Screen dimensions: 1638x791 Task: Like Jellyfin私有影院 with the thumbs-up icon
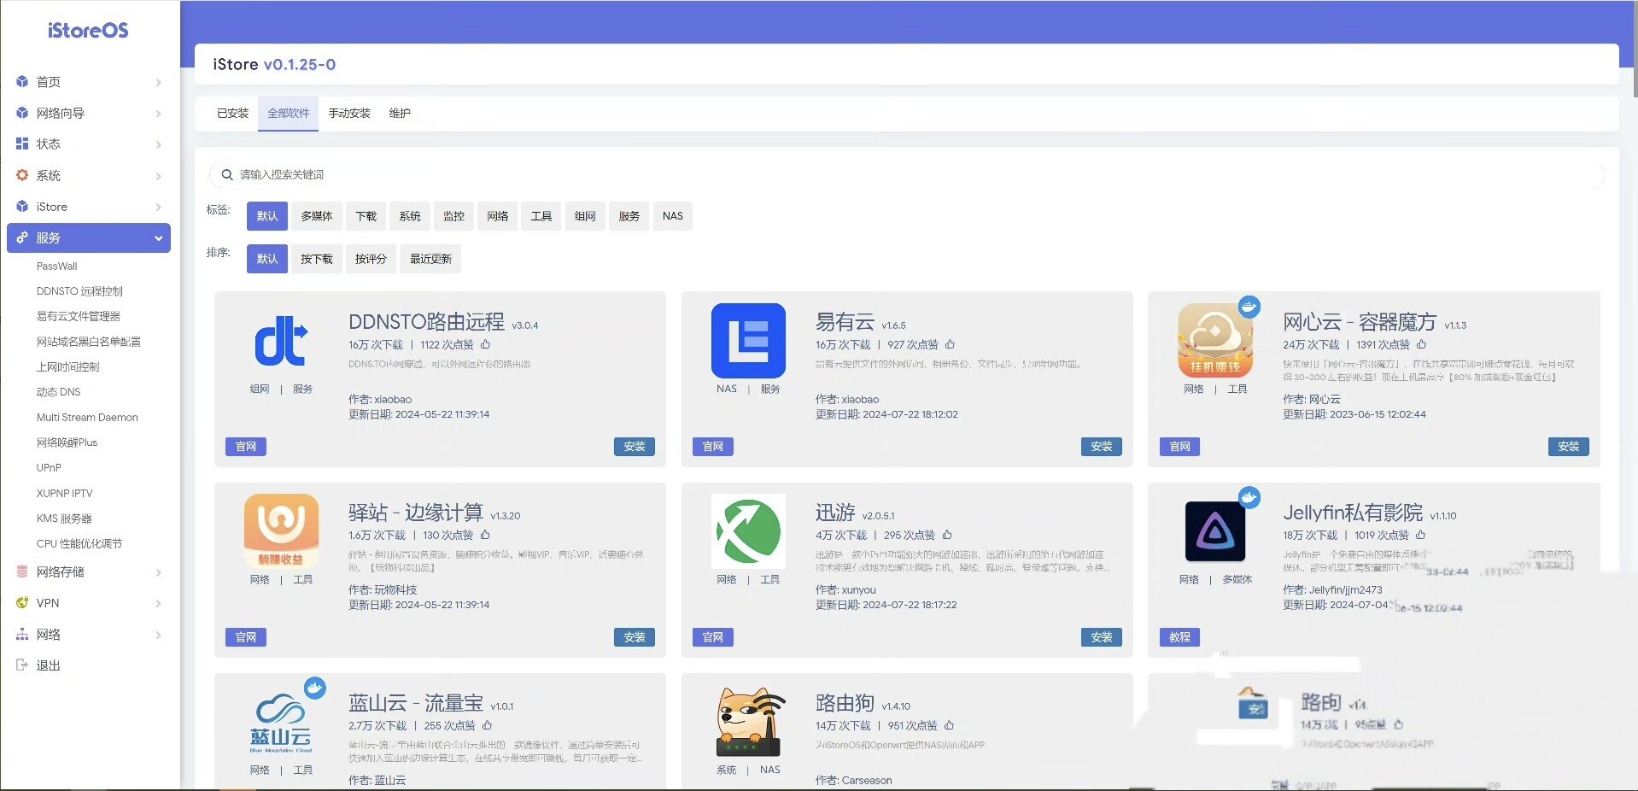(x=1420, y=535)
